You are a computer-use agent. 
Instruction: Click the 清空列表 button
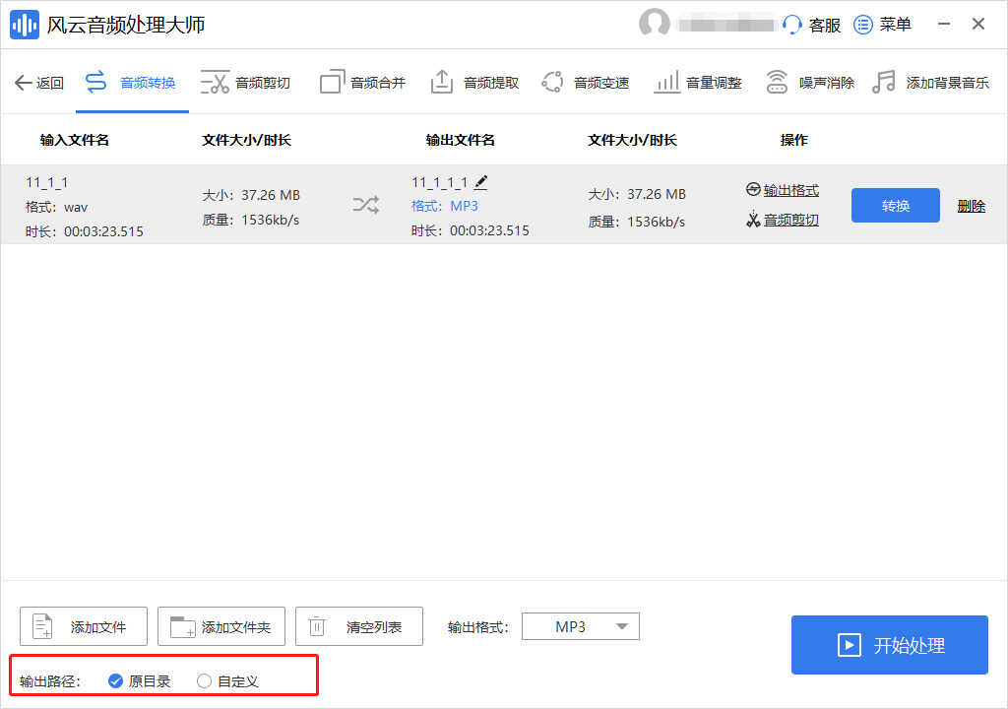coord(358,626)
